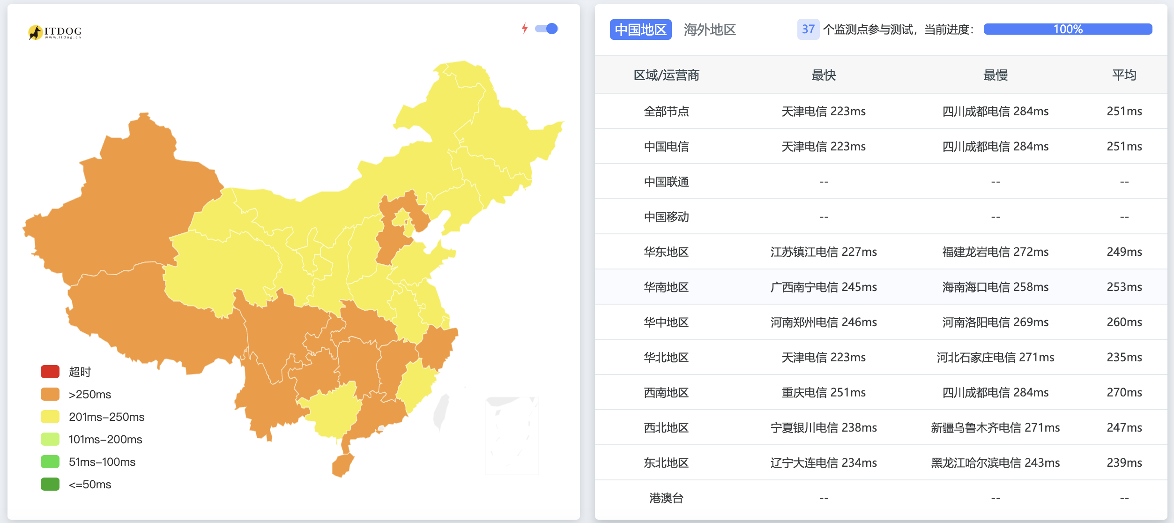Click 河南郑州电信 246ms cell

[x=824, y=322]
